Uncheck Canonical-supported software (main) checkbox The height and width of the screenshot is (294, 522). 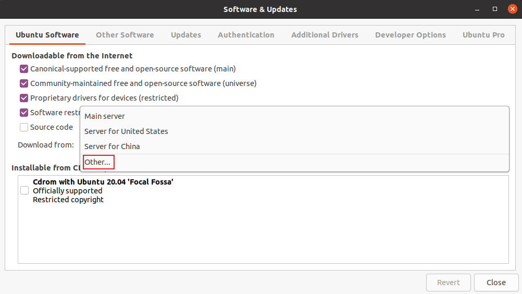point(23,69)
